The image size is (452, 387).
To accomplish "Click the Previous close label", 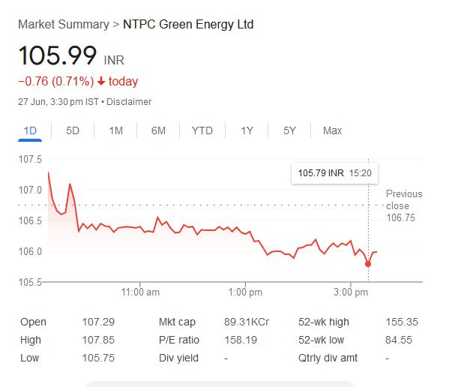I will pos(404,199).
